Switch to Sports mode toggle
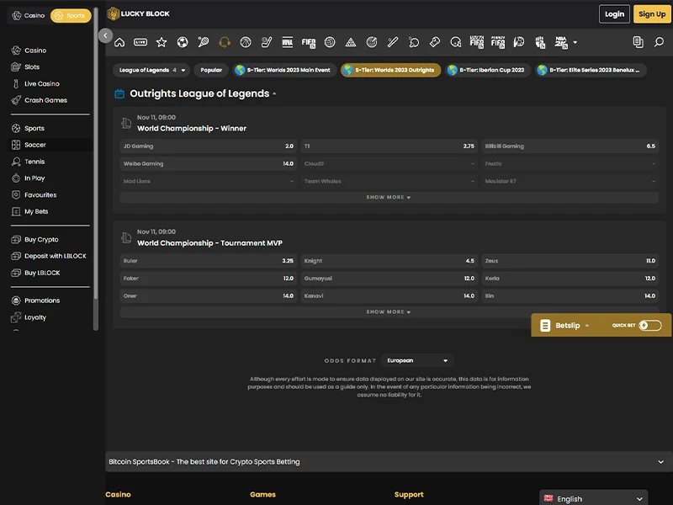 [71, 15]
